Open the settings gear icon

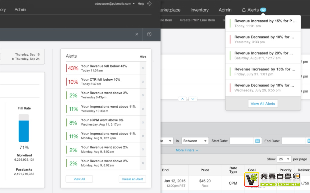click(149, 4)
